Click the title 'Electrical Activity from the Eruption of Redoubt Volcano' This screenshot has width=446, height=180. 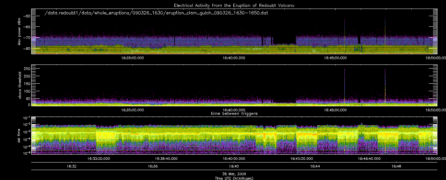point(234,5)
